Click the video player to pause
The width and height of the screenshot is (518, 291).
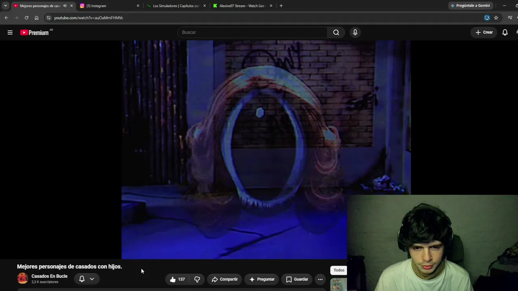pos(266,150)
